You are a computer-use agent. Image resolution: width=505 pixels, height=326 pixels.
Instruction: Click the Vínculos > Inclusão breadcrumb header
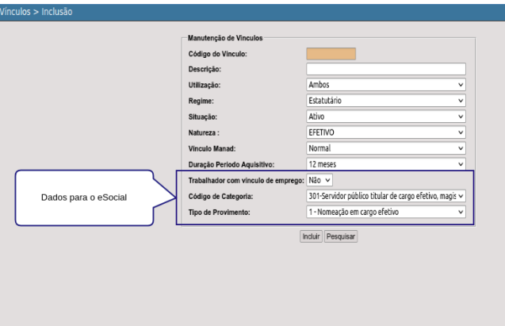pyautogui.click(x=36, y=12)
